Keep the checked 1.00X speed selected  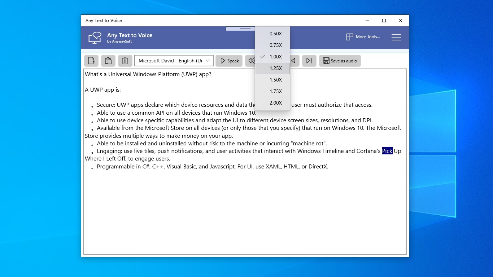coord(275,57)
